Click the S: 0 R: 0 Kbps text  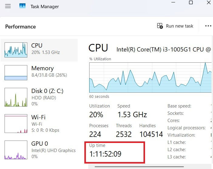click(x=46, y=130)
